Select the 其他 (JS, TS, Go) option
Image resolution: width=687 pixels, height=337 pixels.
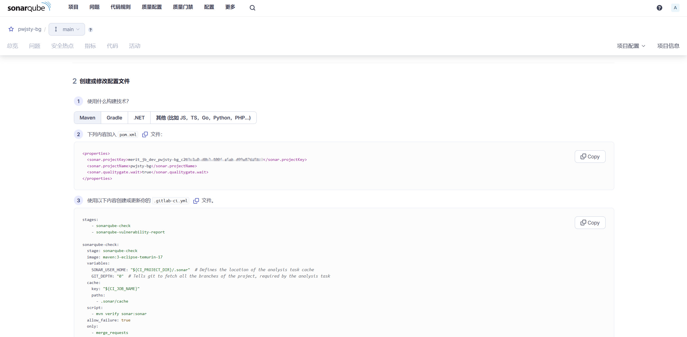pos(203,118)
